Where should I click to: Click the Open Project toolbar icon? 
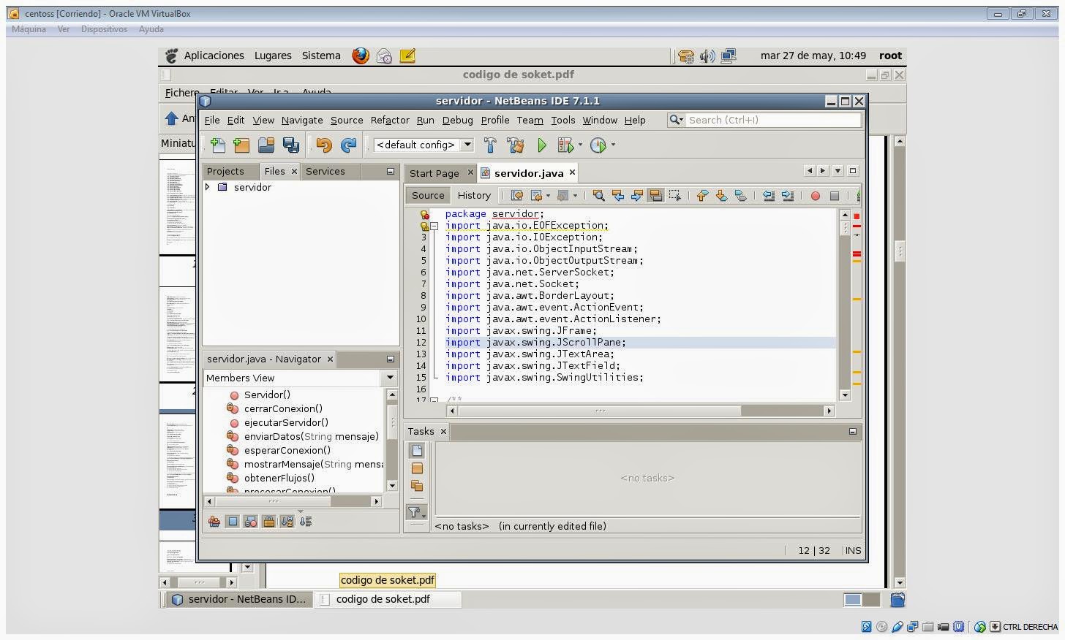(266, 145)
